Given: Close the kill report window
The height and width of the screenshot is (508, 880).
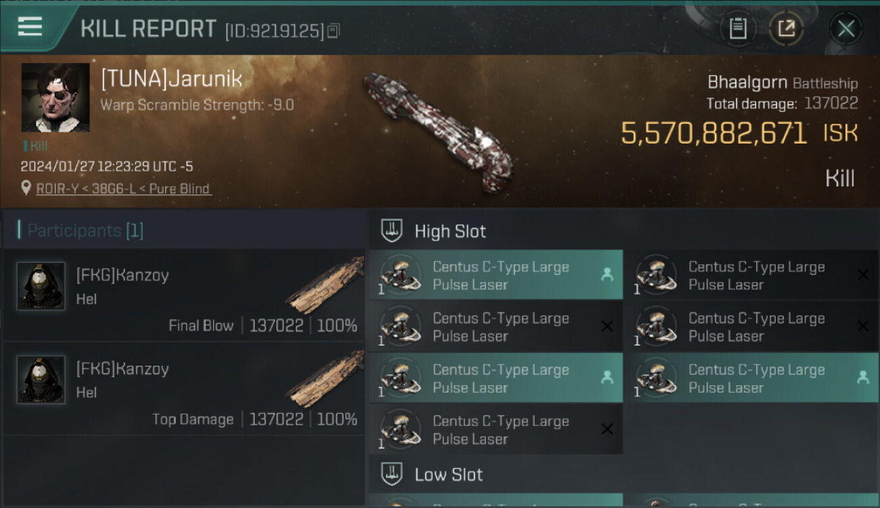Looking at the screenshot, I should [x=845, y=28].
